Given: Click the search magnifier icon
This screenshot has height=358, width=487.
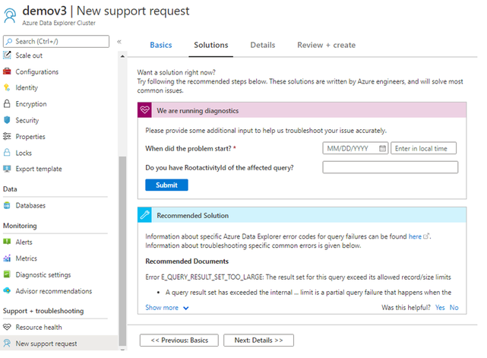Looking at the screenshot, I should pos(9,41).
